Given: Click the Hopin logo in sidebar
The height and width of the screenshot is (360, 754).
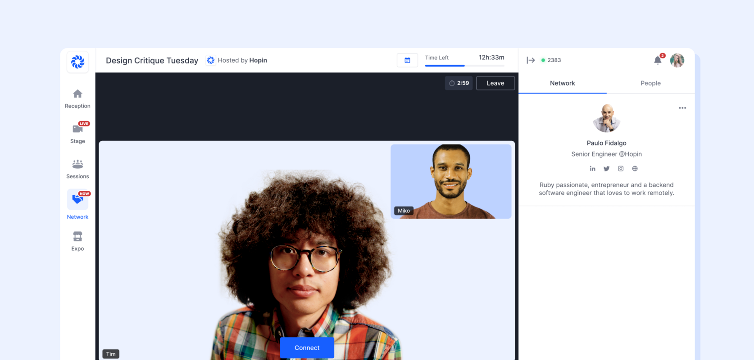Looking at the screenshot, I should coord(77,62).
